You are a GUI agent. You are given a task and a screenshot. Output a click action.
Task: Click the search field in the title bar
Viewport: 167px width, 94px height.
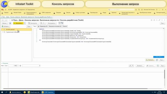point(121,10)
